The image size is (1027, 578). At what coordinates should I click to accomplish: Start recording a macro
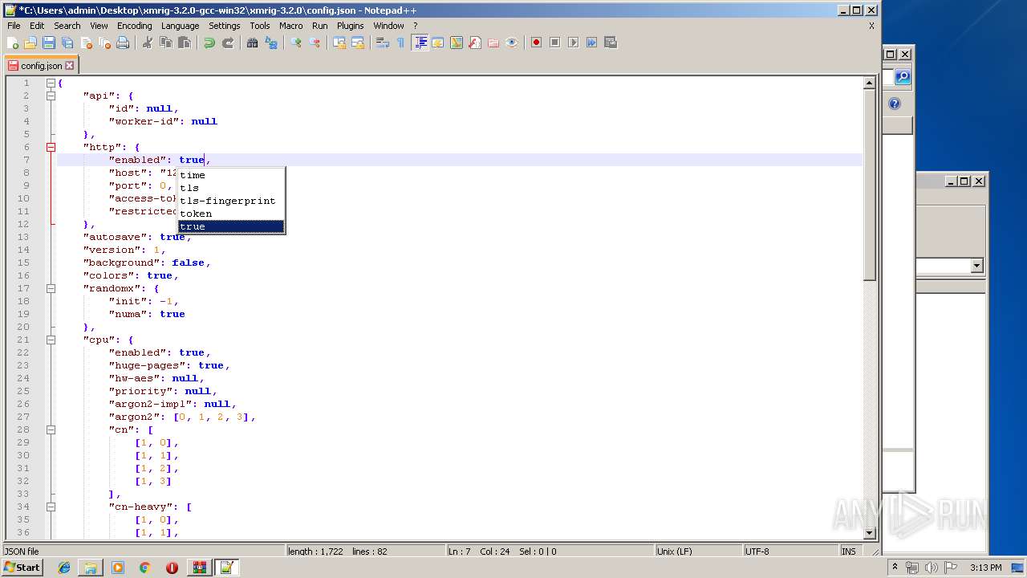537,43
